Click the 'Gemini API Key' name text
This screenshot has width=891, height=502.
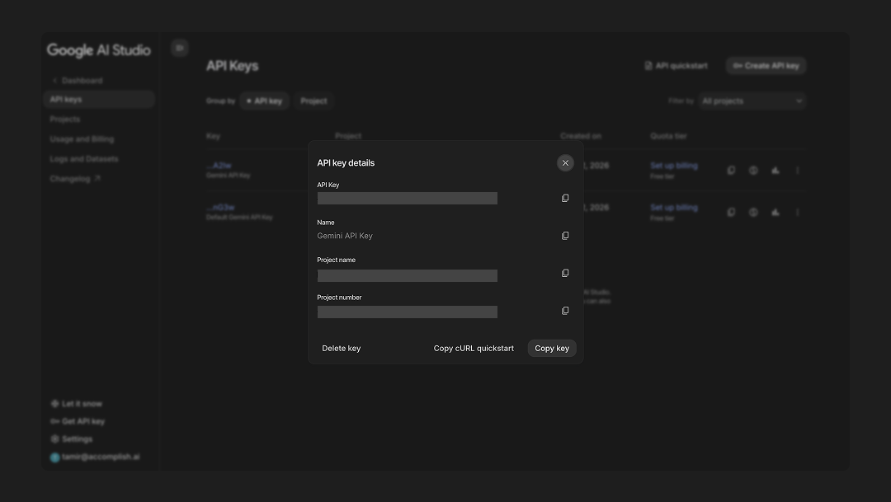345,236
